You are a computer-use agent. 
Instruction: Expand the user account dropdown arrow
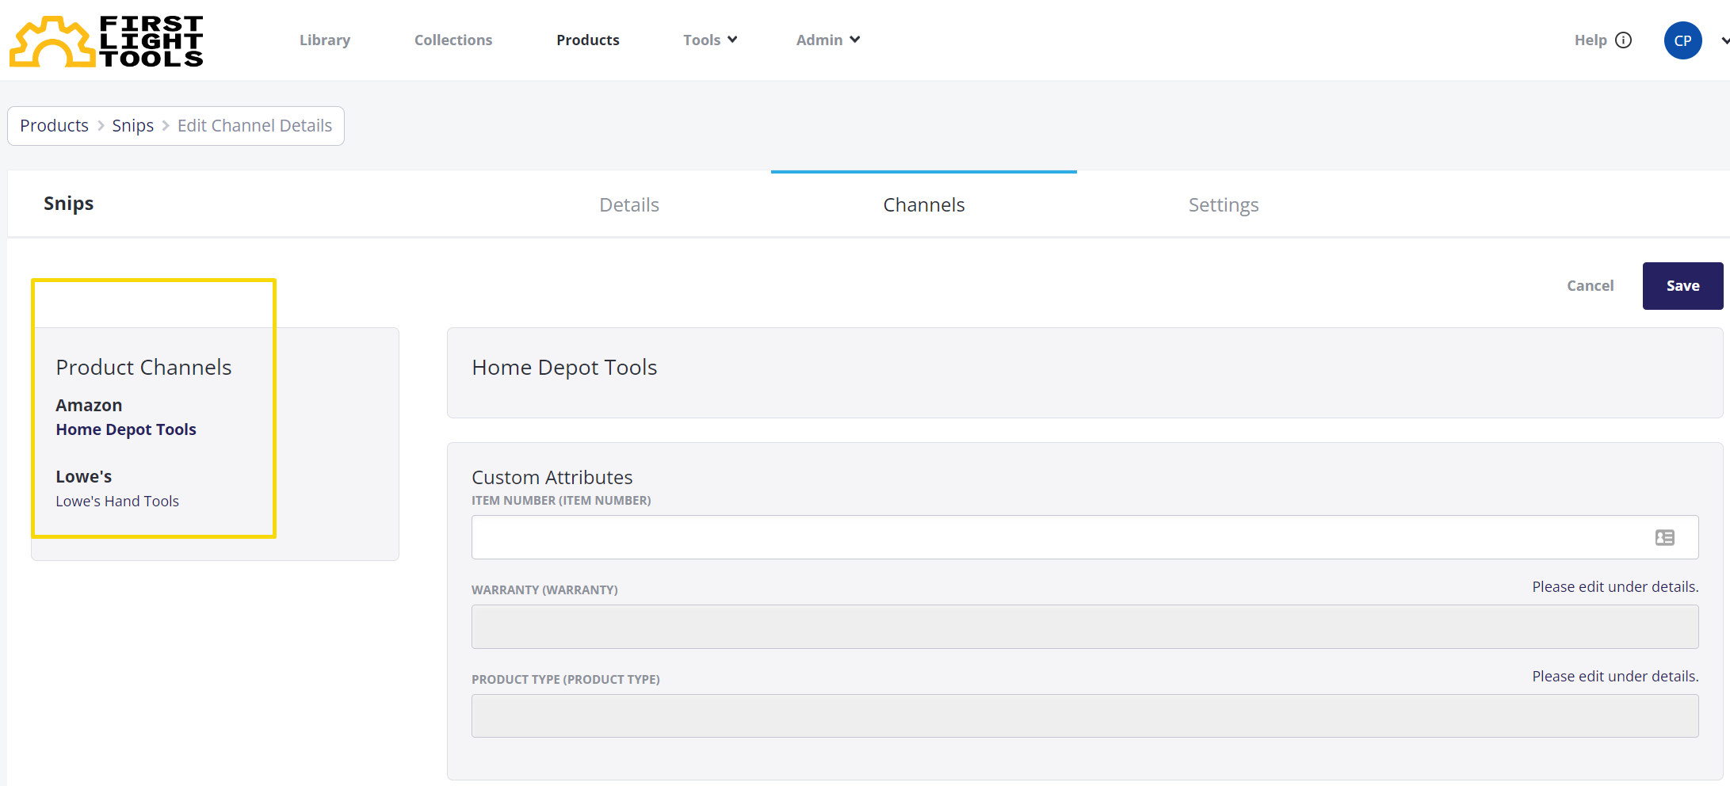(x=1724, y=40)
